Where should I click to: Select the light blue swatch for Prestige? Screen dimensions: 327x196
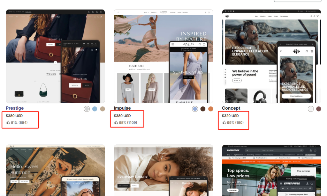coord(95,109)
